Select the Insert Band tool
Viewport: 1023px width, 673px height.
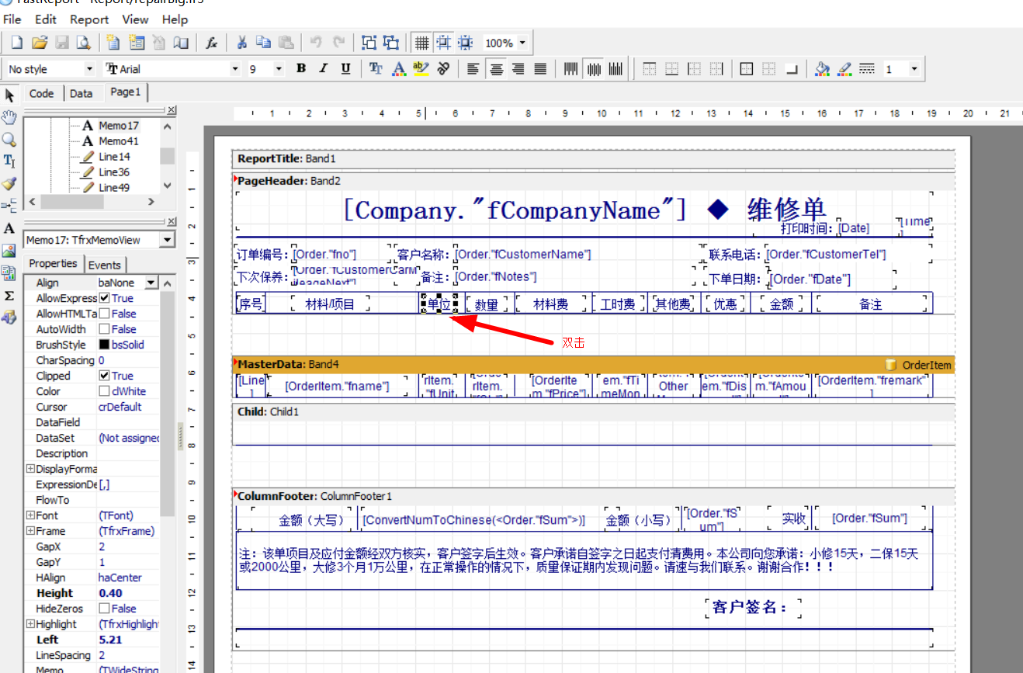tap(9, 206)
